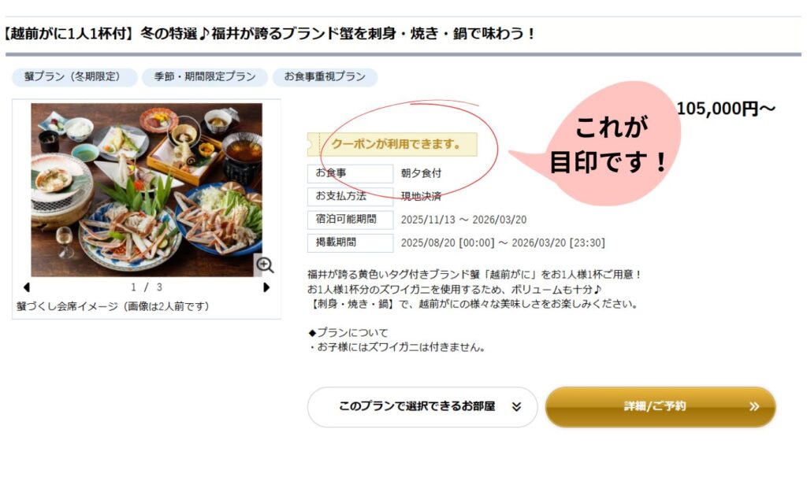
Task: Click the down chevrons on room selector
Action: [x=516, y=406]
